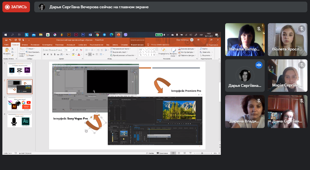Click the Save icon in quick access toolbar
Viewport: 310px width, 170px height.
pos(6,40)
